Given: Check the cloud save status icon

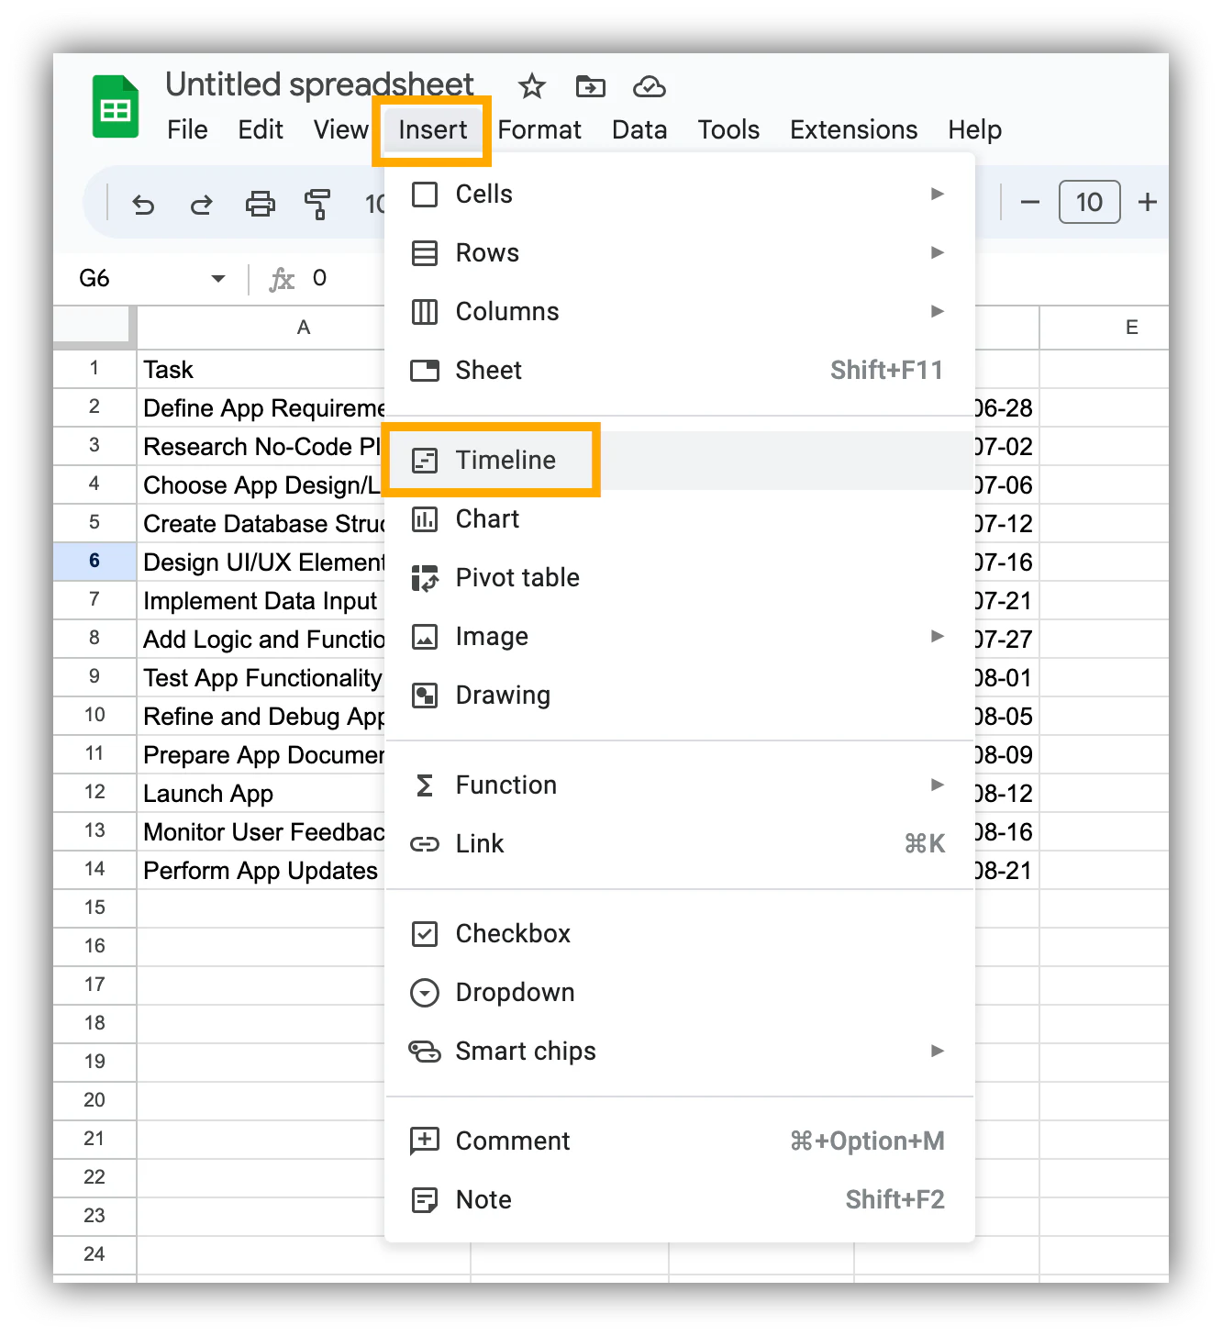Looking at the screenshot, I should point(650,87).
